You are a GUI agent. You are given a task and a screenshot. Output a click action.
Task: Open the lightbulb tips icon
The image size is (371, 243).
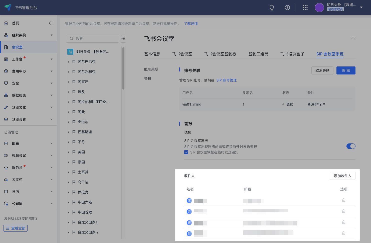coord(272,8)
